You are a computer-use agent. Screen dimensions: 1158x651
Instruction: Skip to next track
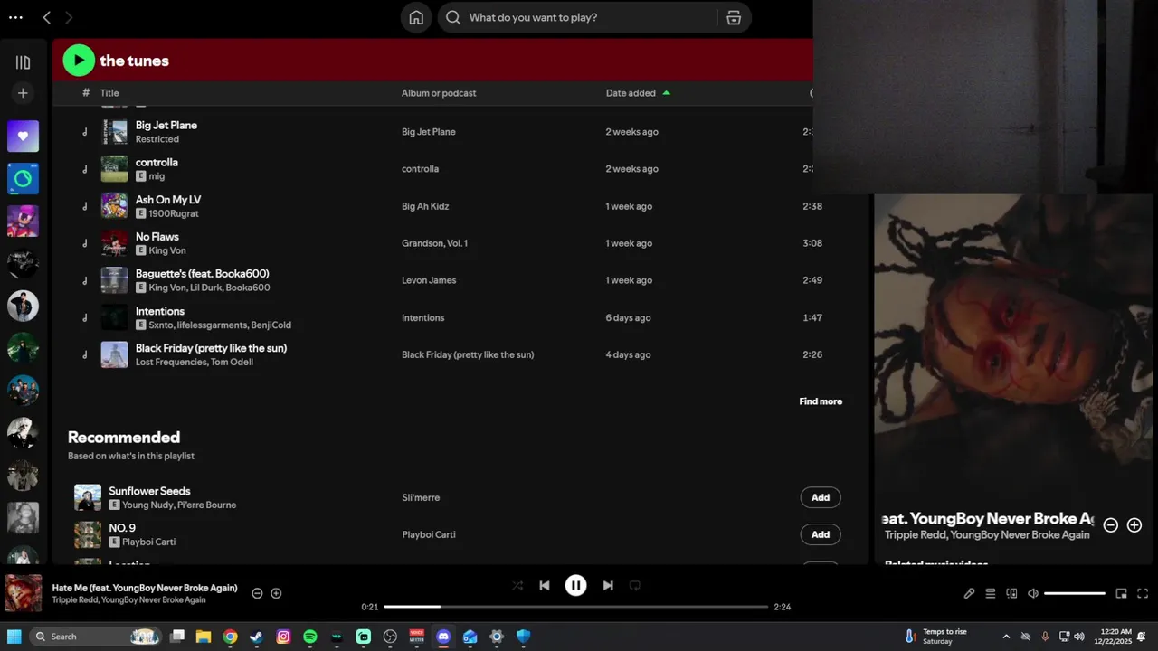pos(608,585)
